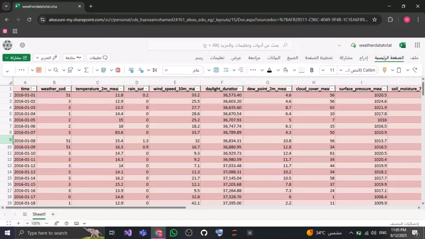Click the all sheets list icon
Image resolution: width=425 pixels, height=239 pixels.
[25, 214]
